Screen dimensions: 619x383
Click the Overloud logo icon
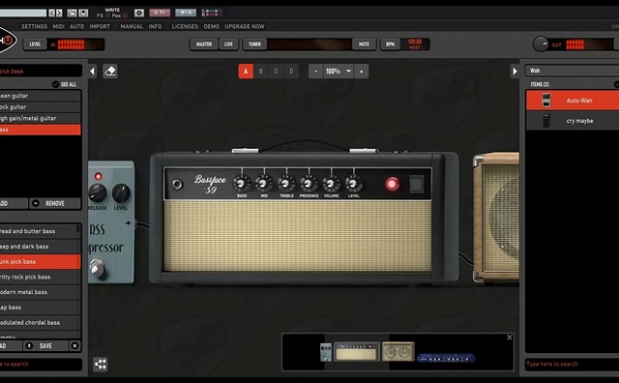pos(7,41)
